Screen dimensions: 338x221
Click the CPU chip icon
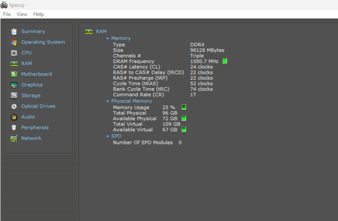[x=14, y=53]
